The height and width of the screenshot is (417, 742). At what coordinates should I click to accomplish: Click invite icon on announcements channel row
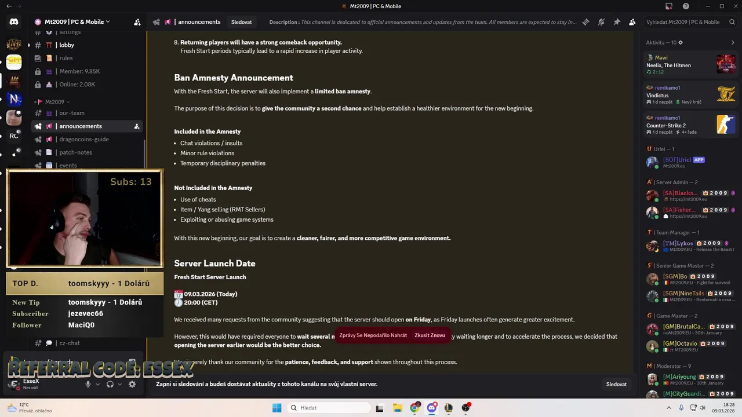coord(137,126)
